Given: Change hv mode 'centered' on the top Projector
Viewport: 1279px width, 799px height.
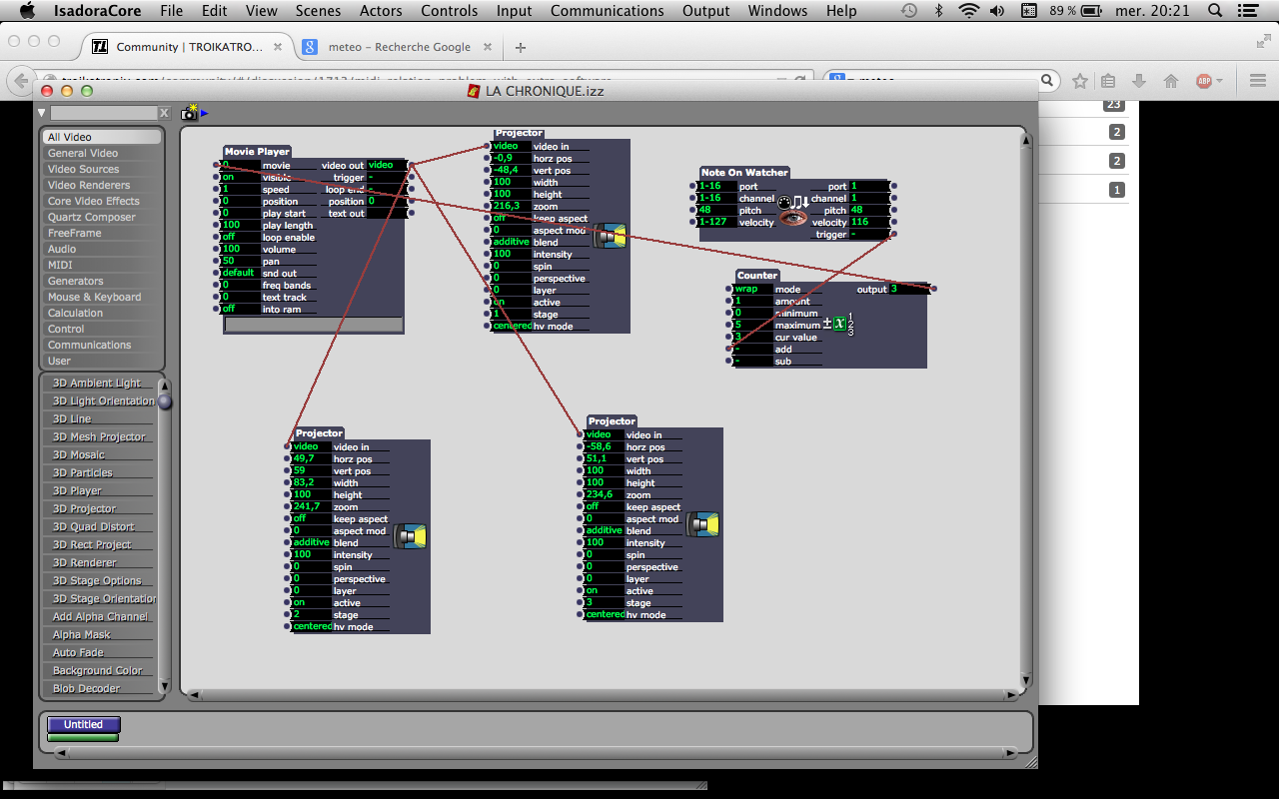Looking at the screenshot, I should coord(512,327).
